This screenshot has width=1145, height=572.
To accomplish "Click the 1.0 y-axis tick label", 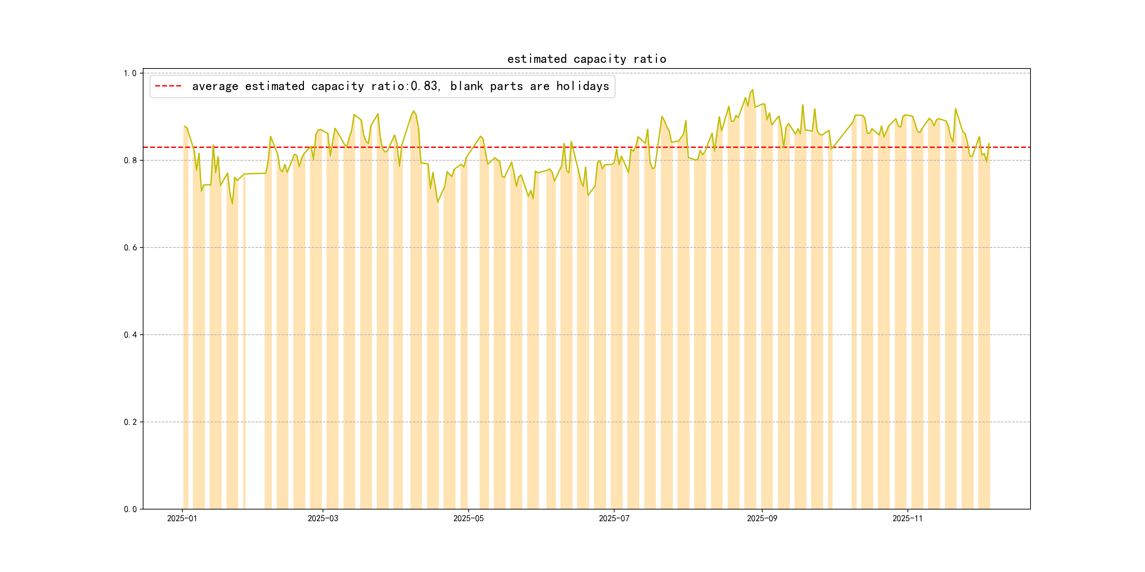I will click(x=130, y=73).
